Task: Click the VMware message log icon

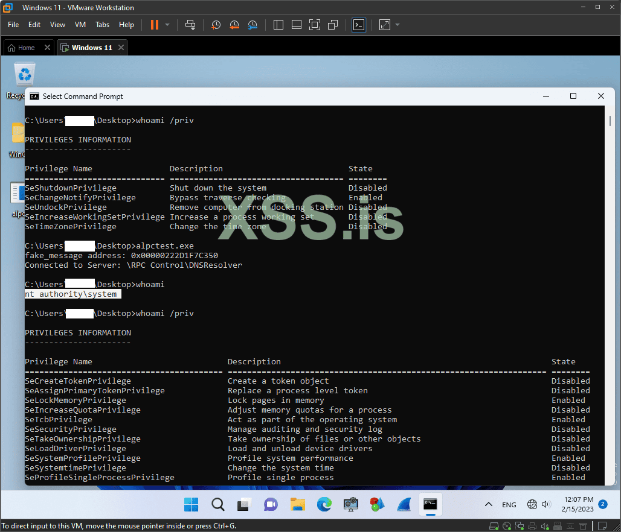Action: pyautogui.click(x=602, y=526)
